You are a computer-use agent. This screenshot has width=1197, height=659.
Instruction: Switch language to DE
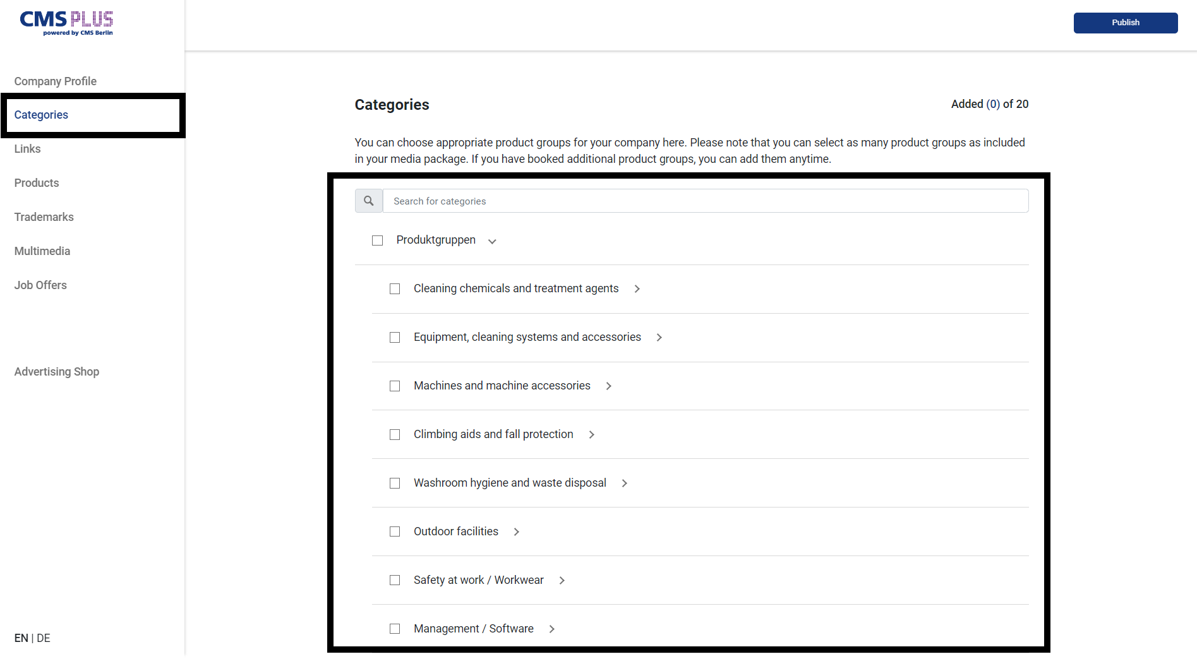(44, 638)
